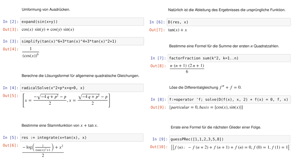This screenshot has width=295, height=166.
Task: Click the simplify(tan(x)^6...) code cell
Action: coord(82,41)
